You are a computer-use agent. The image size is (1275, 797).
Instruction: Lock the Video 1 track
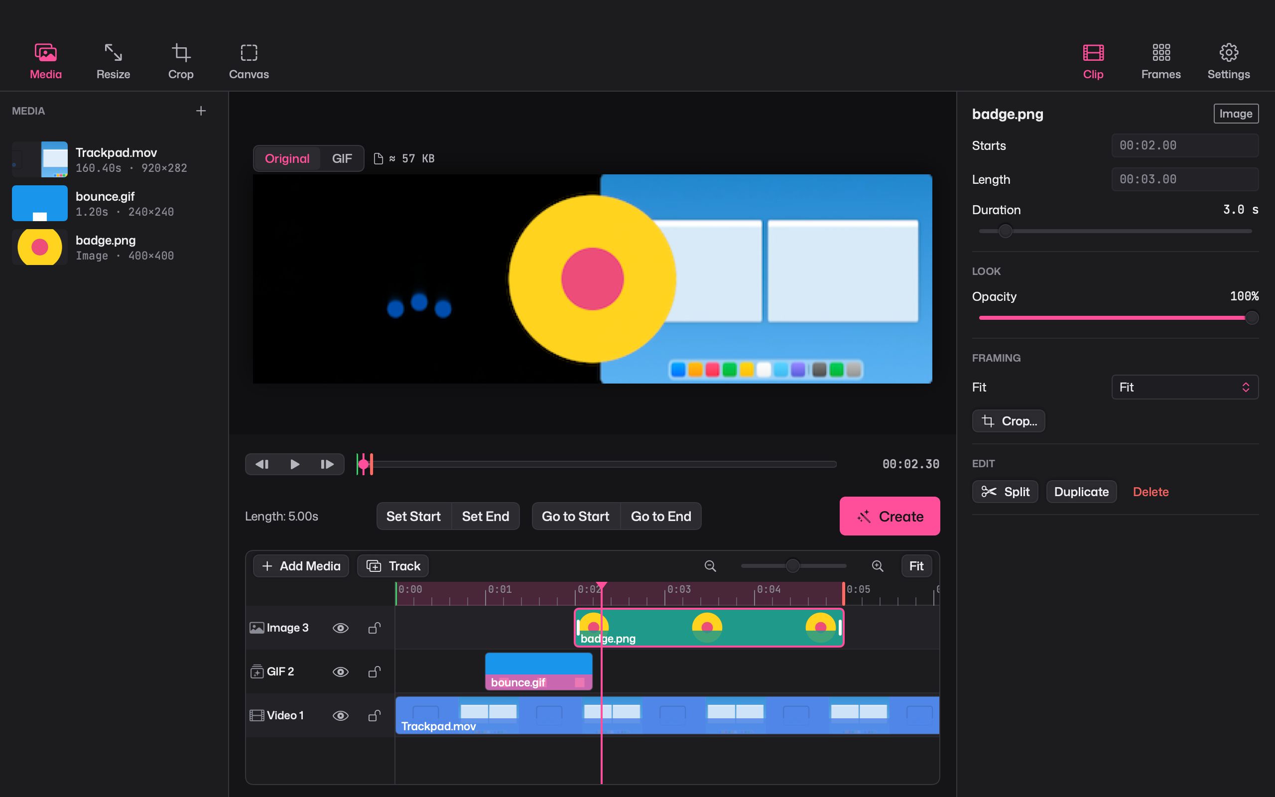374,715
